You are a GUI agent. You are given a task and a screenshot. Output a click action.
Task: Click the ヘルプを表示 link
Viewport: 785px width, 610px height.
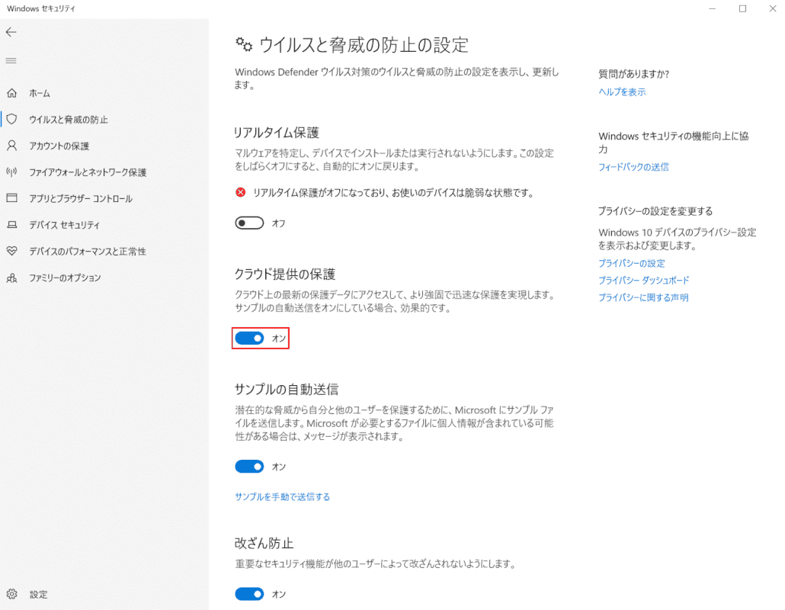(622, 92)
